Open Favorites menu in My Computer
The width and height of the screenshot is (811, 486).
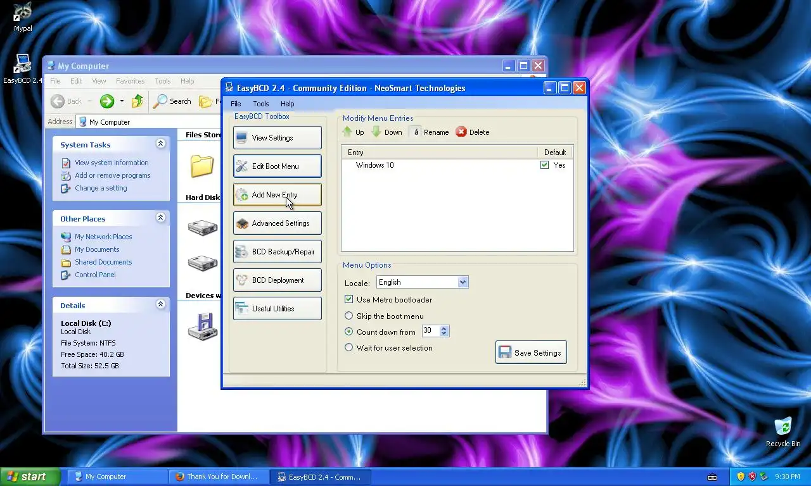[130, 81]
